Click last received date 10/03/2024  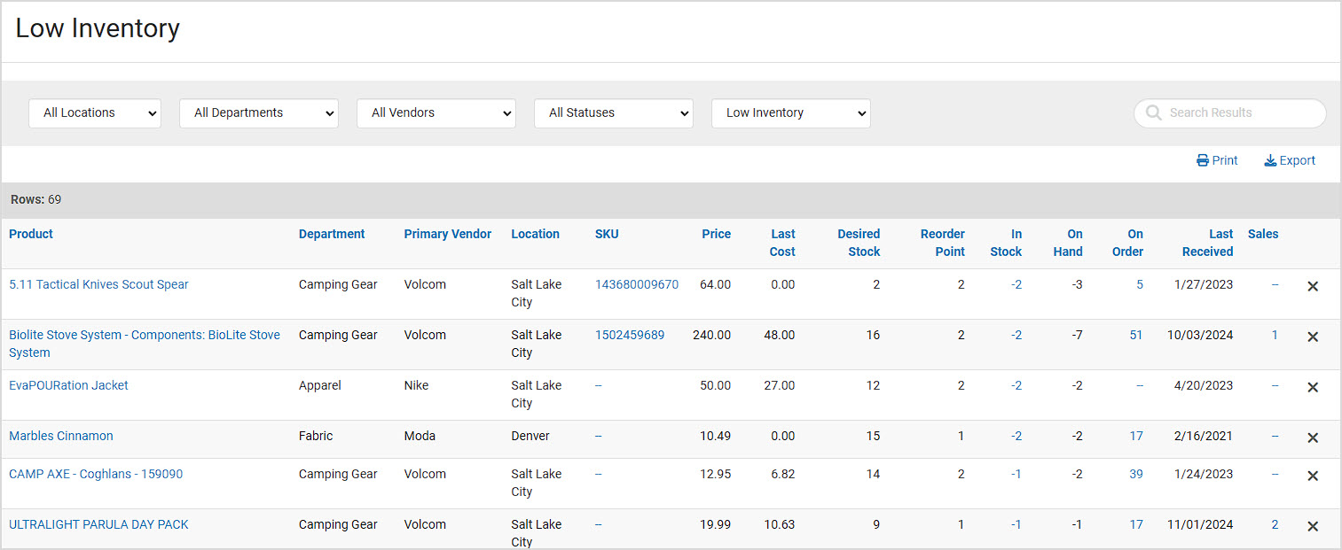tap(1200, 335)
